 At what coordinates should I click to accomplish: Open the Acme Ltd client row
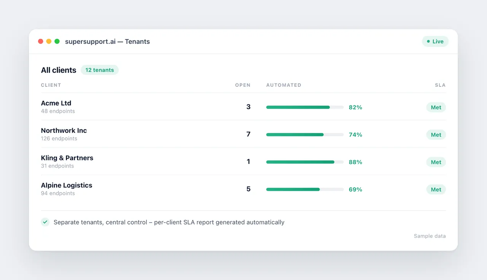coord(243,107)
